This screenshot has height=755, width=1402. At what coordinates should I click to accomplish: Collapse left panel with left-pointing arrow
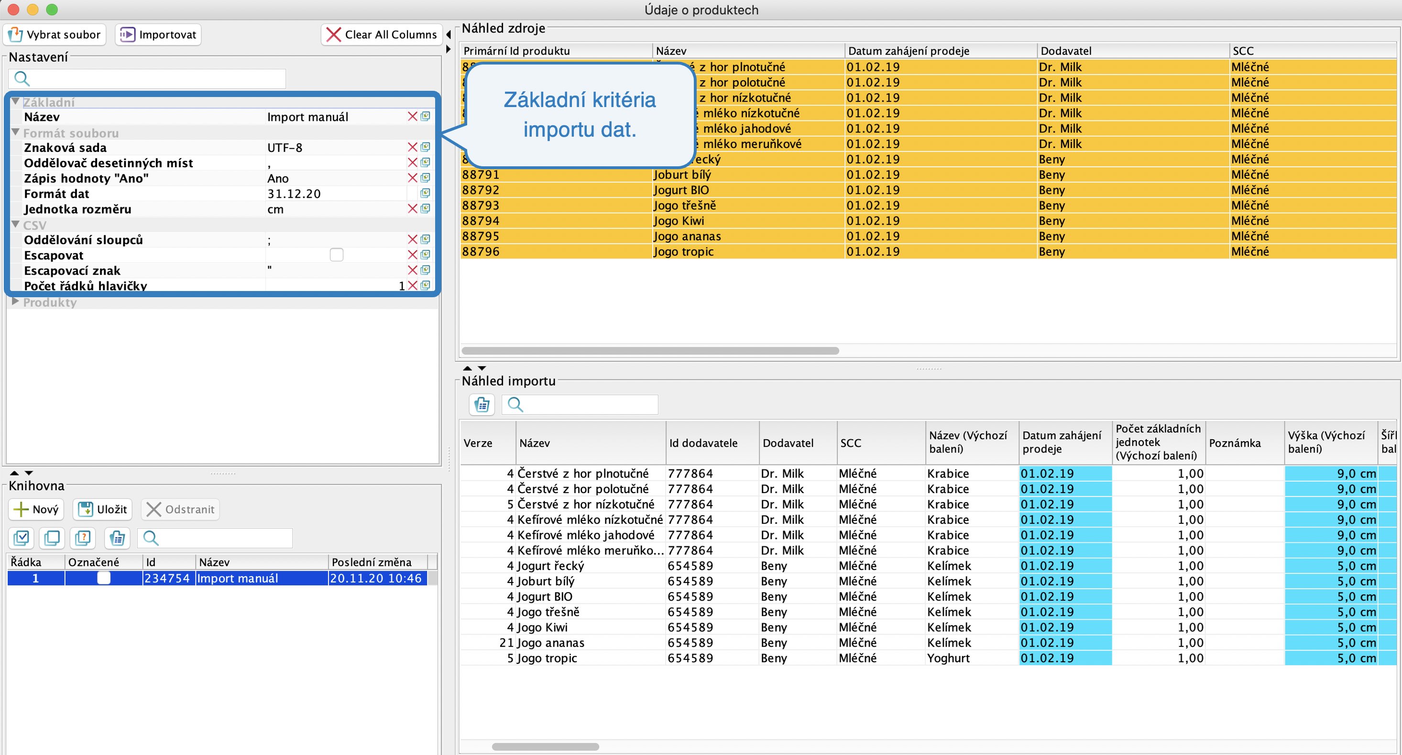(449, 35)
